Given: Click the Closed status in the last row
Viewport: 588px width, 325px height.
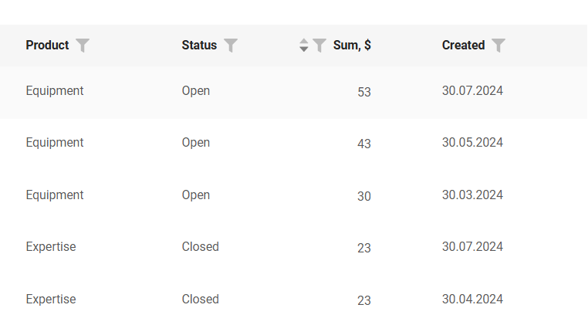Looking at the screenshot, I should 201,300.
